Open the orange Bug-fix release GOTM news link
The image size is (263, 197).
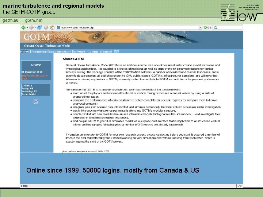pos(35,77)
